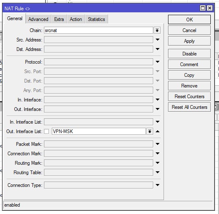Expand the Connection Mark field
Screen dimensions: 219x214
point(157,153)
